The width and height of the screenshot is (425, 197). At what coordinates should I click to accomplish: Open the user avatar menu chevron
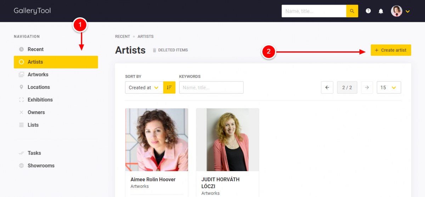point(408,11)
